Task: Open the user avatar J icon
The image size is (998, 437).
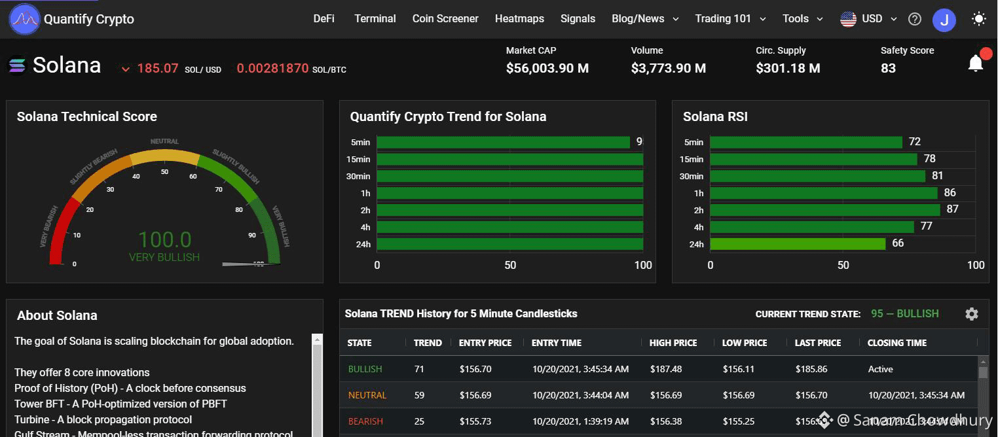Action: (944, 20)
